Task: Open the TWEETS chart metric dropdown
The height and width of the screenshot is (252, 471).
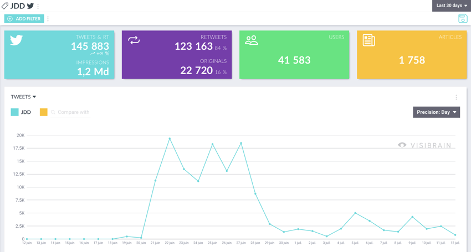Action: point(23,97)
